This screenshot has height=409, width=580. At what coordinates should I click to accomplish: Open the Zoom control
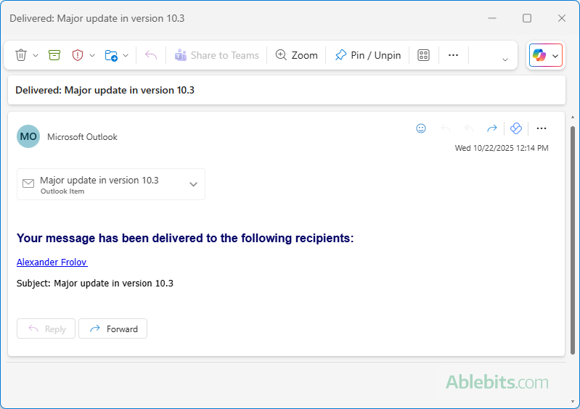tap(297, 55)
